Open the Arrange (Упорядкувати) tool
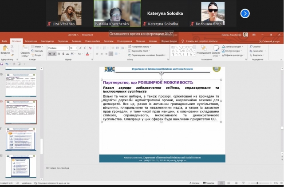This screenshot has height=187, width=284. [x=199, y=50]
